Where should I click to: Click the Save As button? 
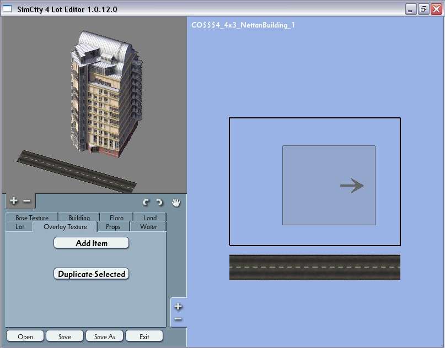coord(104,336)
